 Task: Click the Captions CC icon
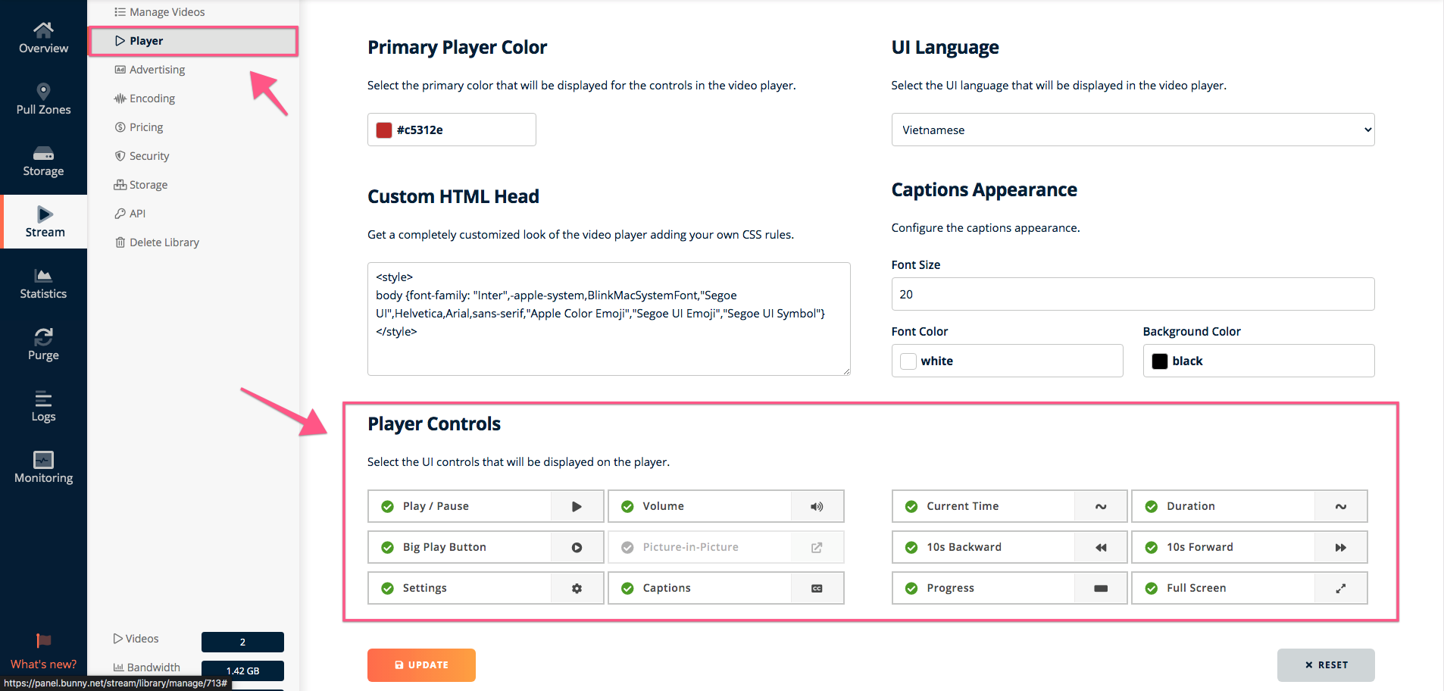pyautogui.click(x=817, y=588)
